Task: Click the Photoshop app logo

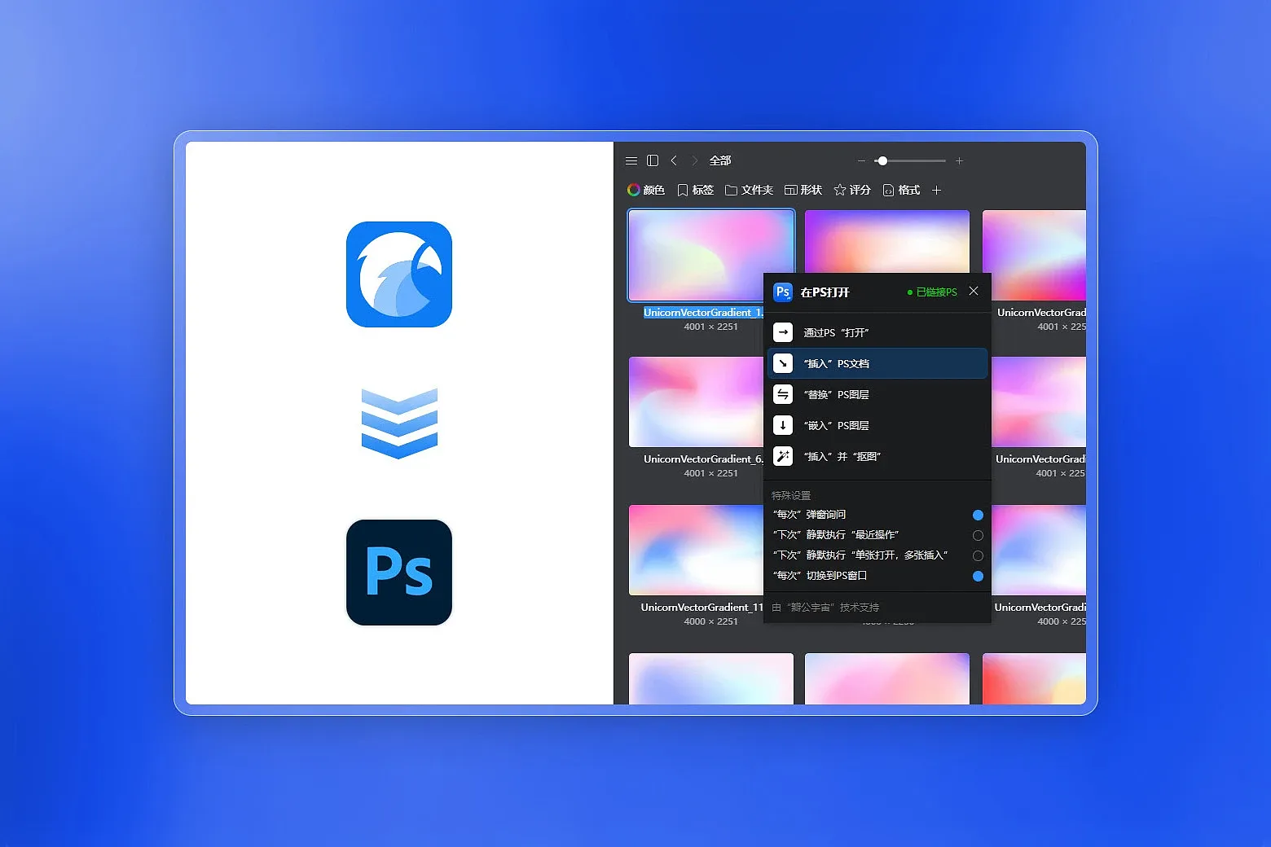Action: tap(399, 573)
